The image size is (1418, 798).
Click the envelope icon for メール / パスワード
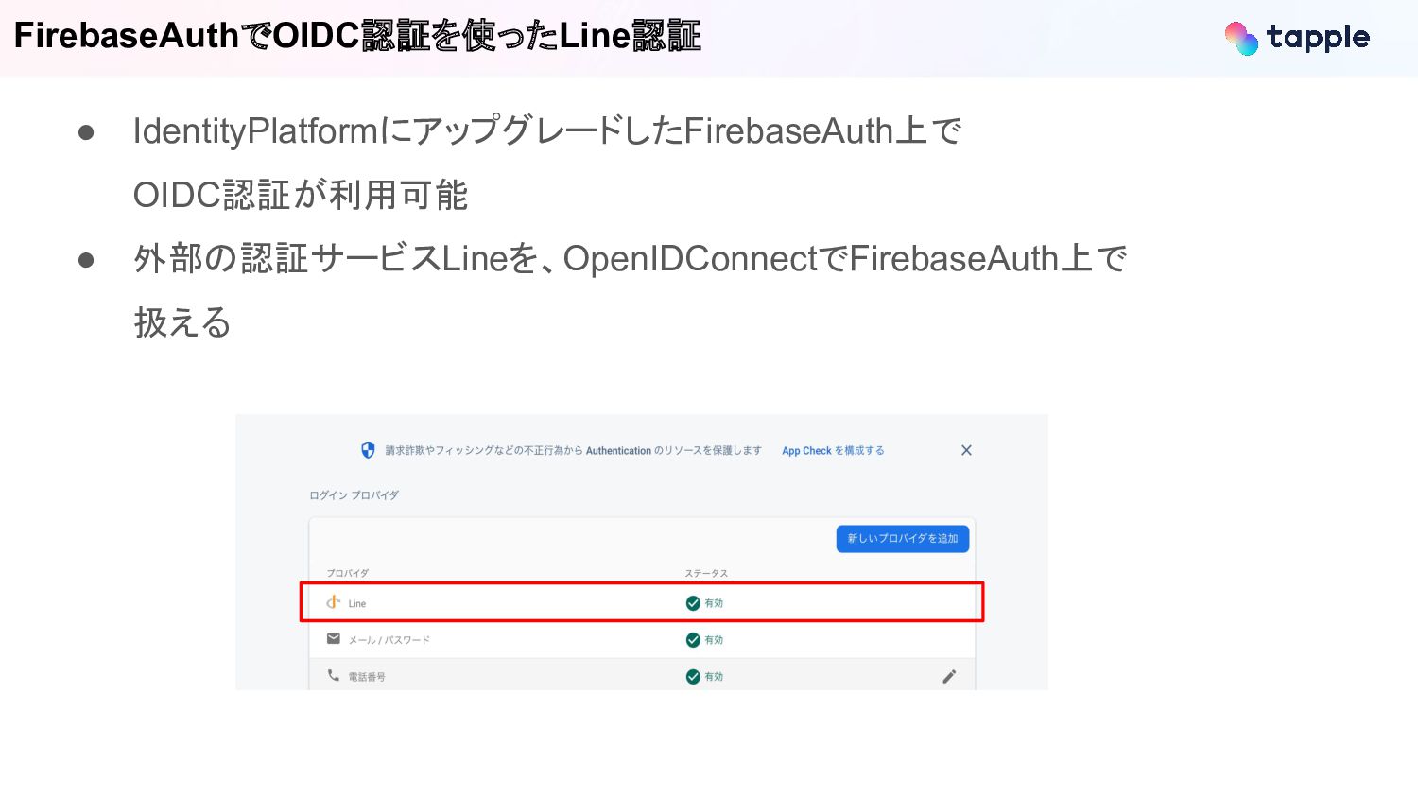[334, 639]
